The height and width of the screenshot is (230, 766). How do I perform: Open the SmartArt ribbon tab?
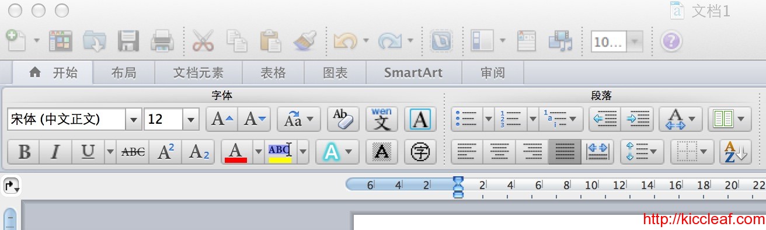pyautogui.click(x=413, y=73)
